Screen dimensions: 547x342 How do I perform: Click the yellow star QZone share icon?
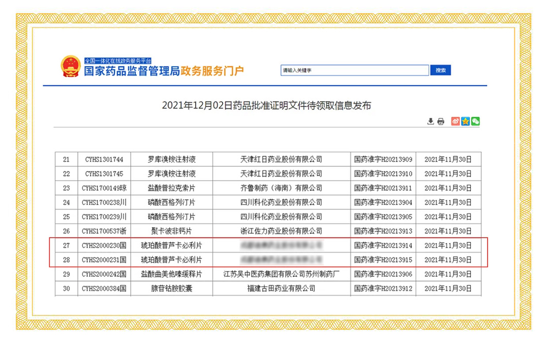[465, 121]
